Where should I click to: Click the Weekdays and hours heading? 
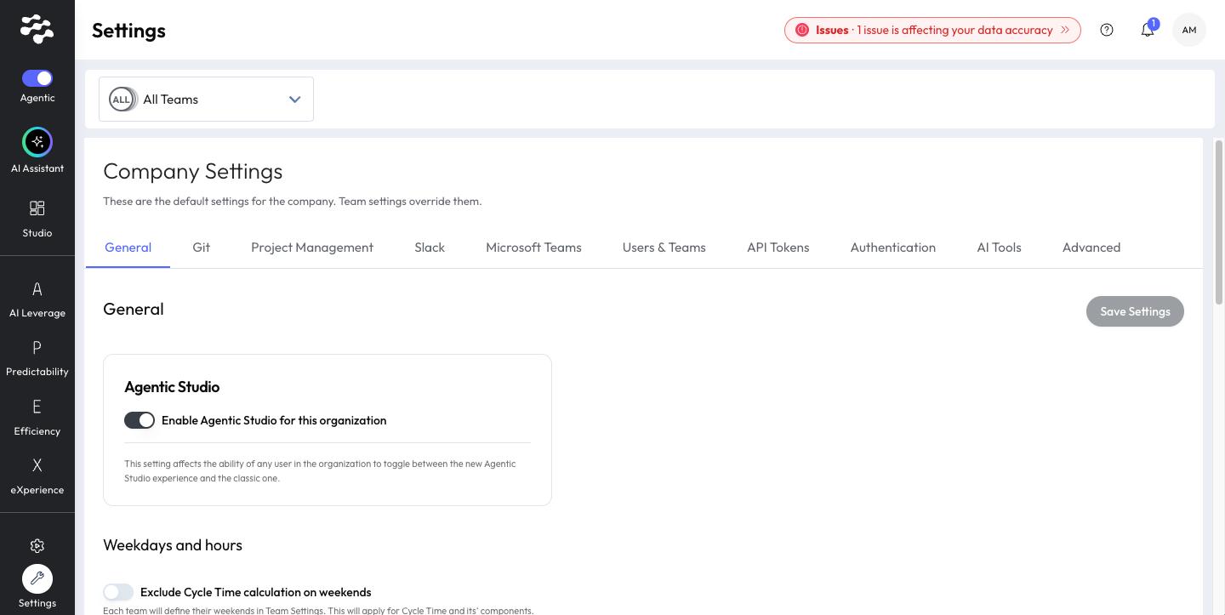[173, 545]
